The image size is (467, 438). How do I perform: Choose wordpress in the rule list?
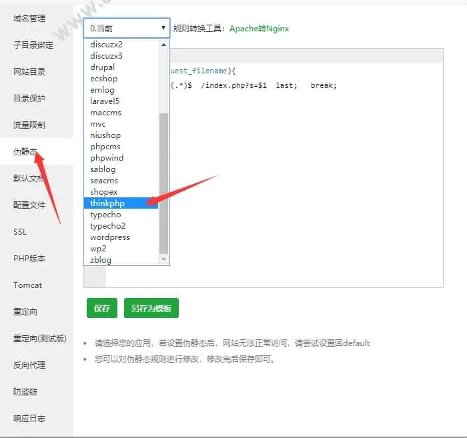(110, 237)
